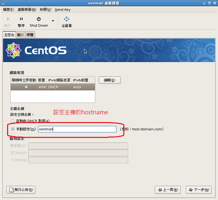Click the Shut Down power icon
Viewport: 218px width, 200px height.
coord(39,19)
